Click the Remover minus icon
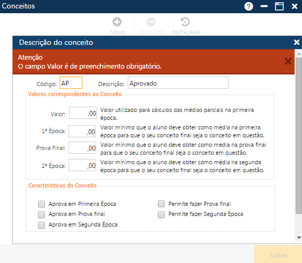 (151, 22)
